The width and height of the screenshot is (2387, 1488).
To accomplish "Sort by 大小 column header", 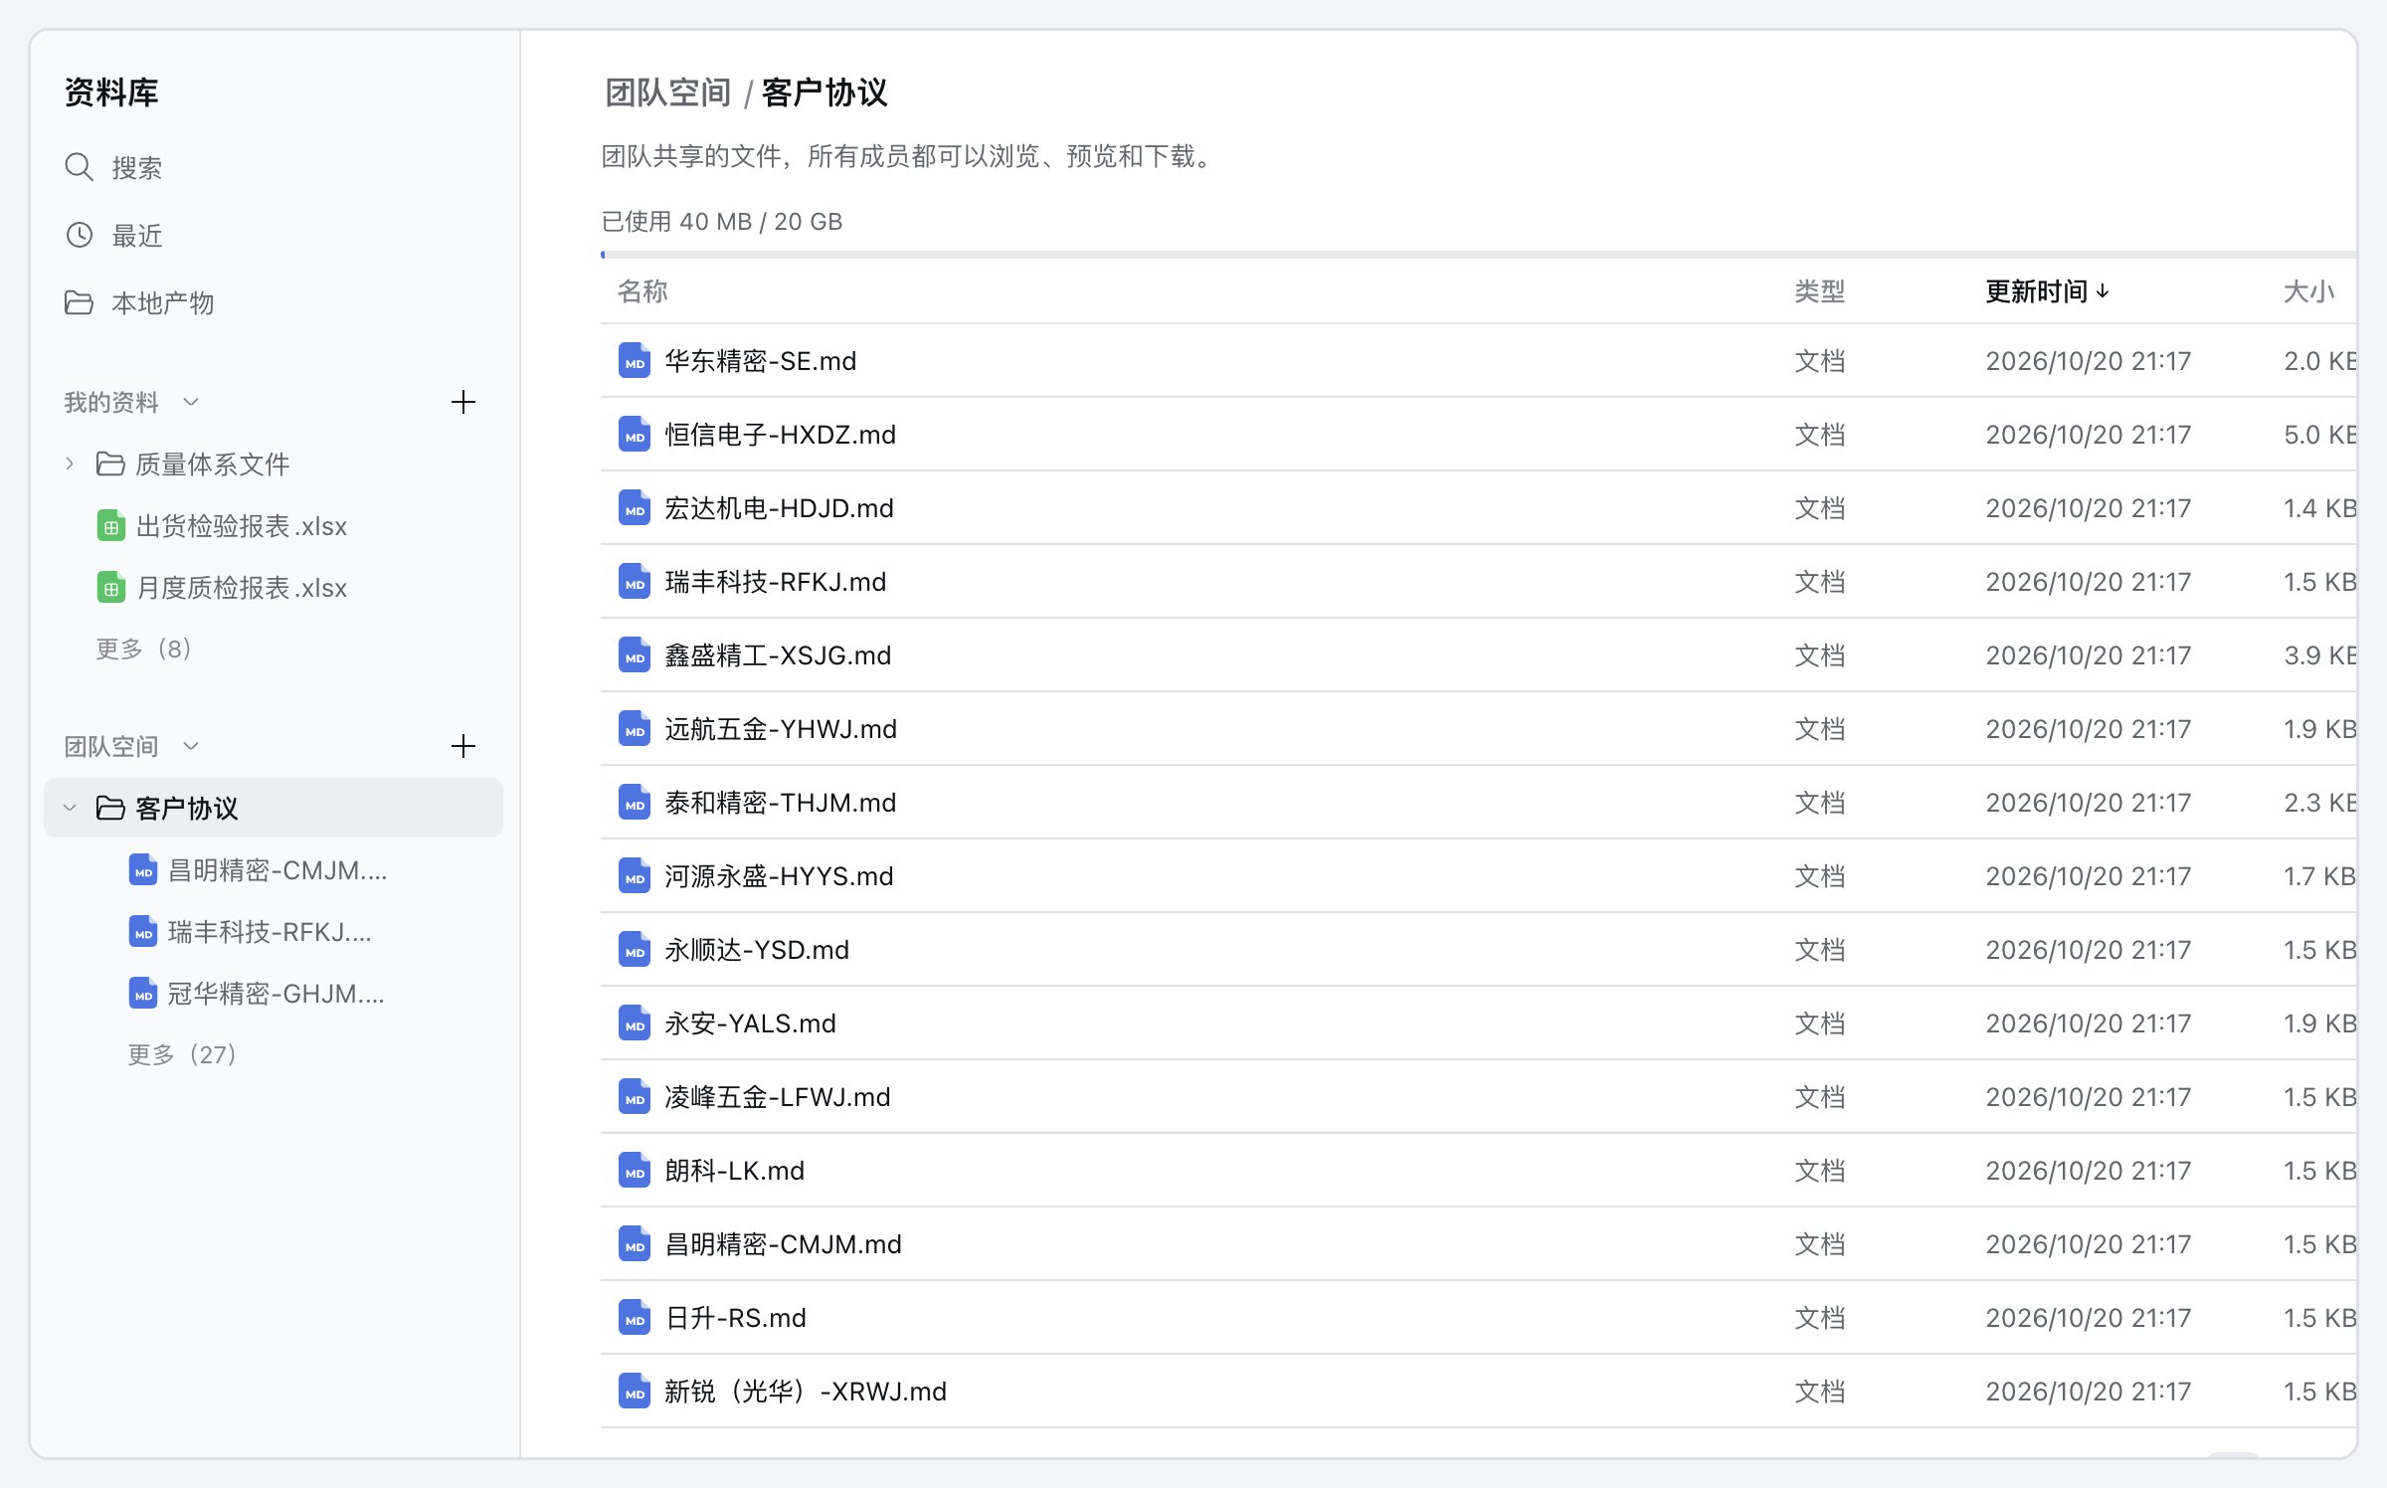I will click(2308, 291).
